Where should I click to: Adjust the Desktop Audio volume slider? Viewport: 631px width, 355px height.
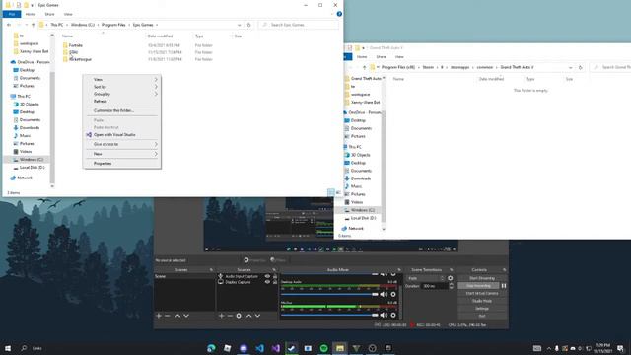click(x=329, y=294)
